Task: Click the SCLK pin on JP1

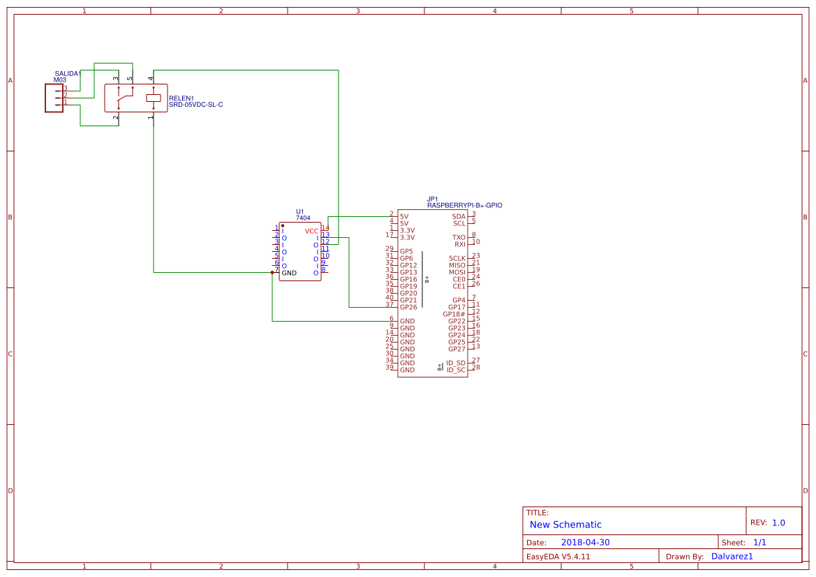Action: click(x=457, y=260)
